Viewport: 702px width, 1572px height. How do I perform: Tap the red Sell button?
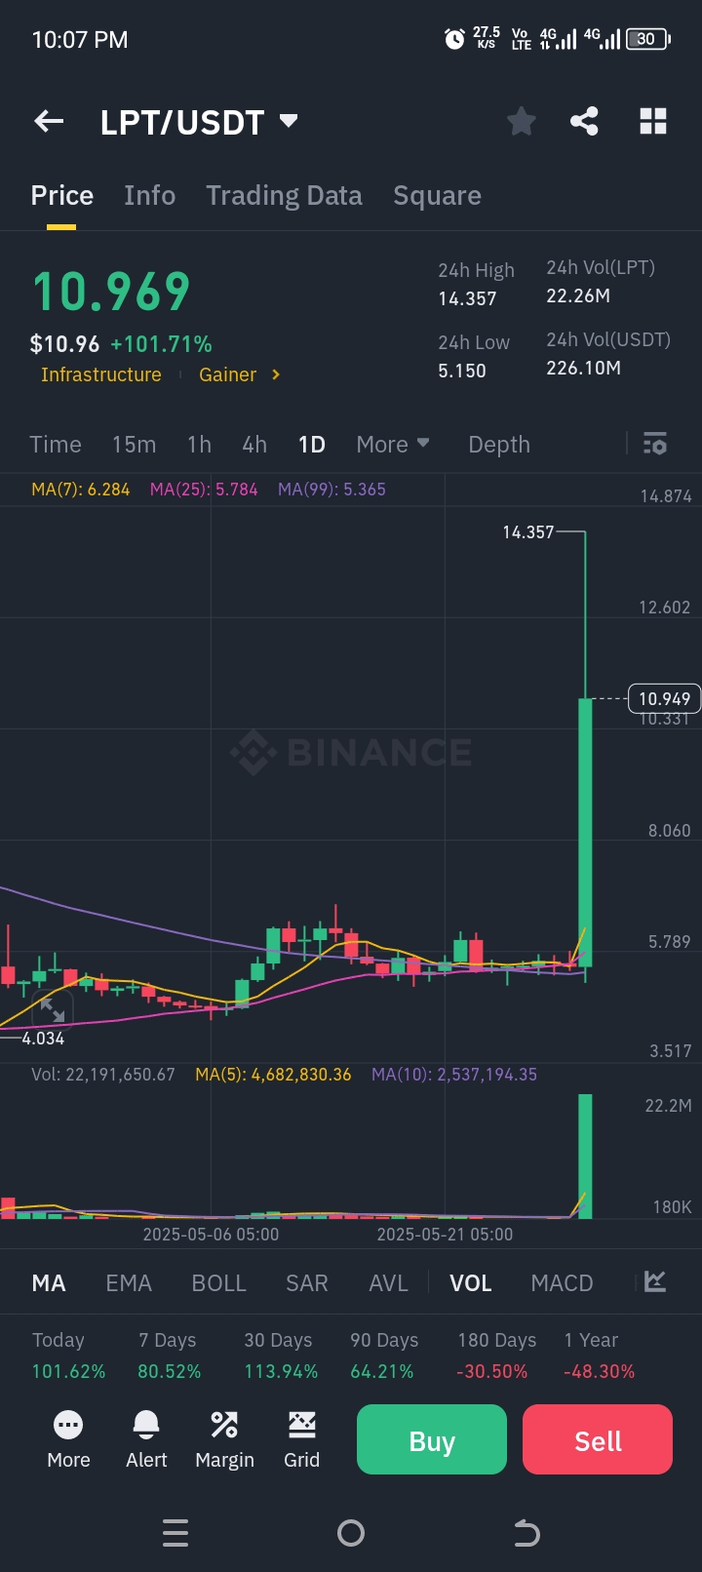pos(598,1439)
